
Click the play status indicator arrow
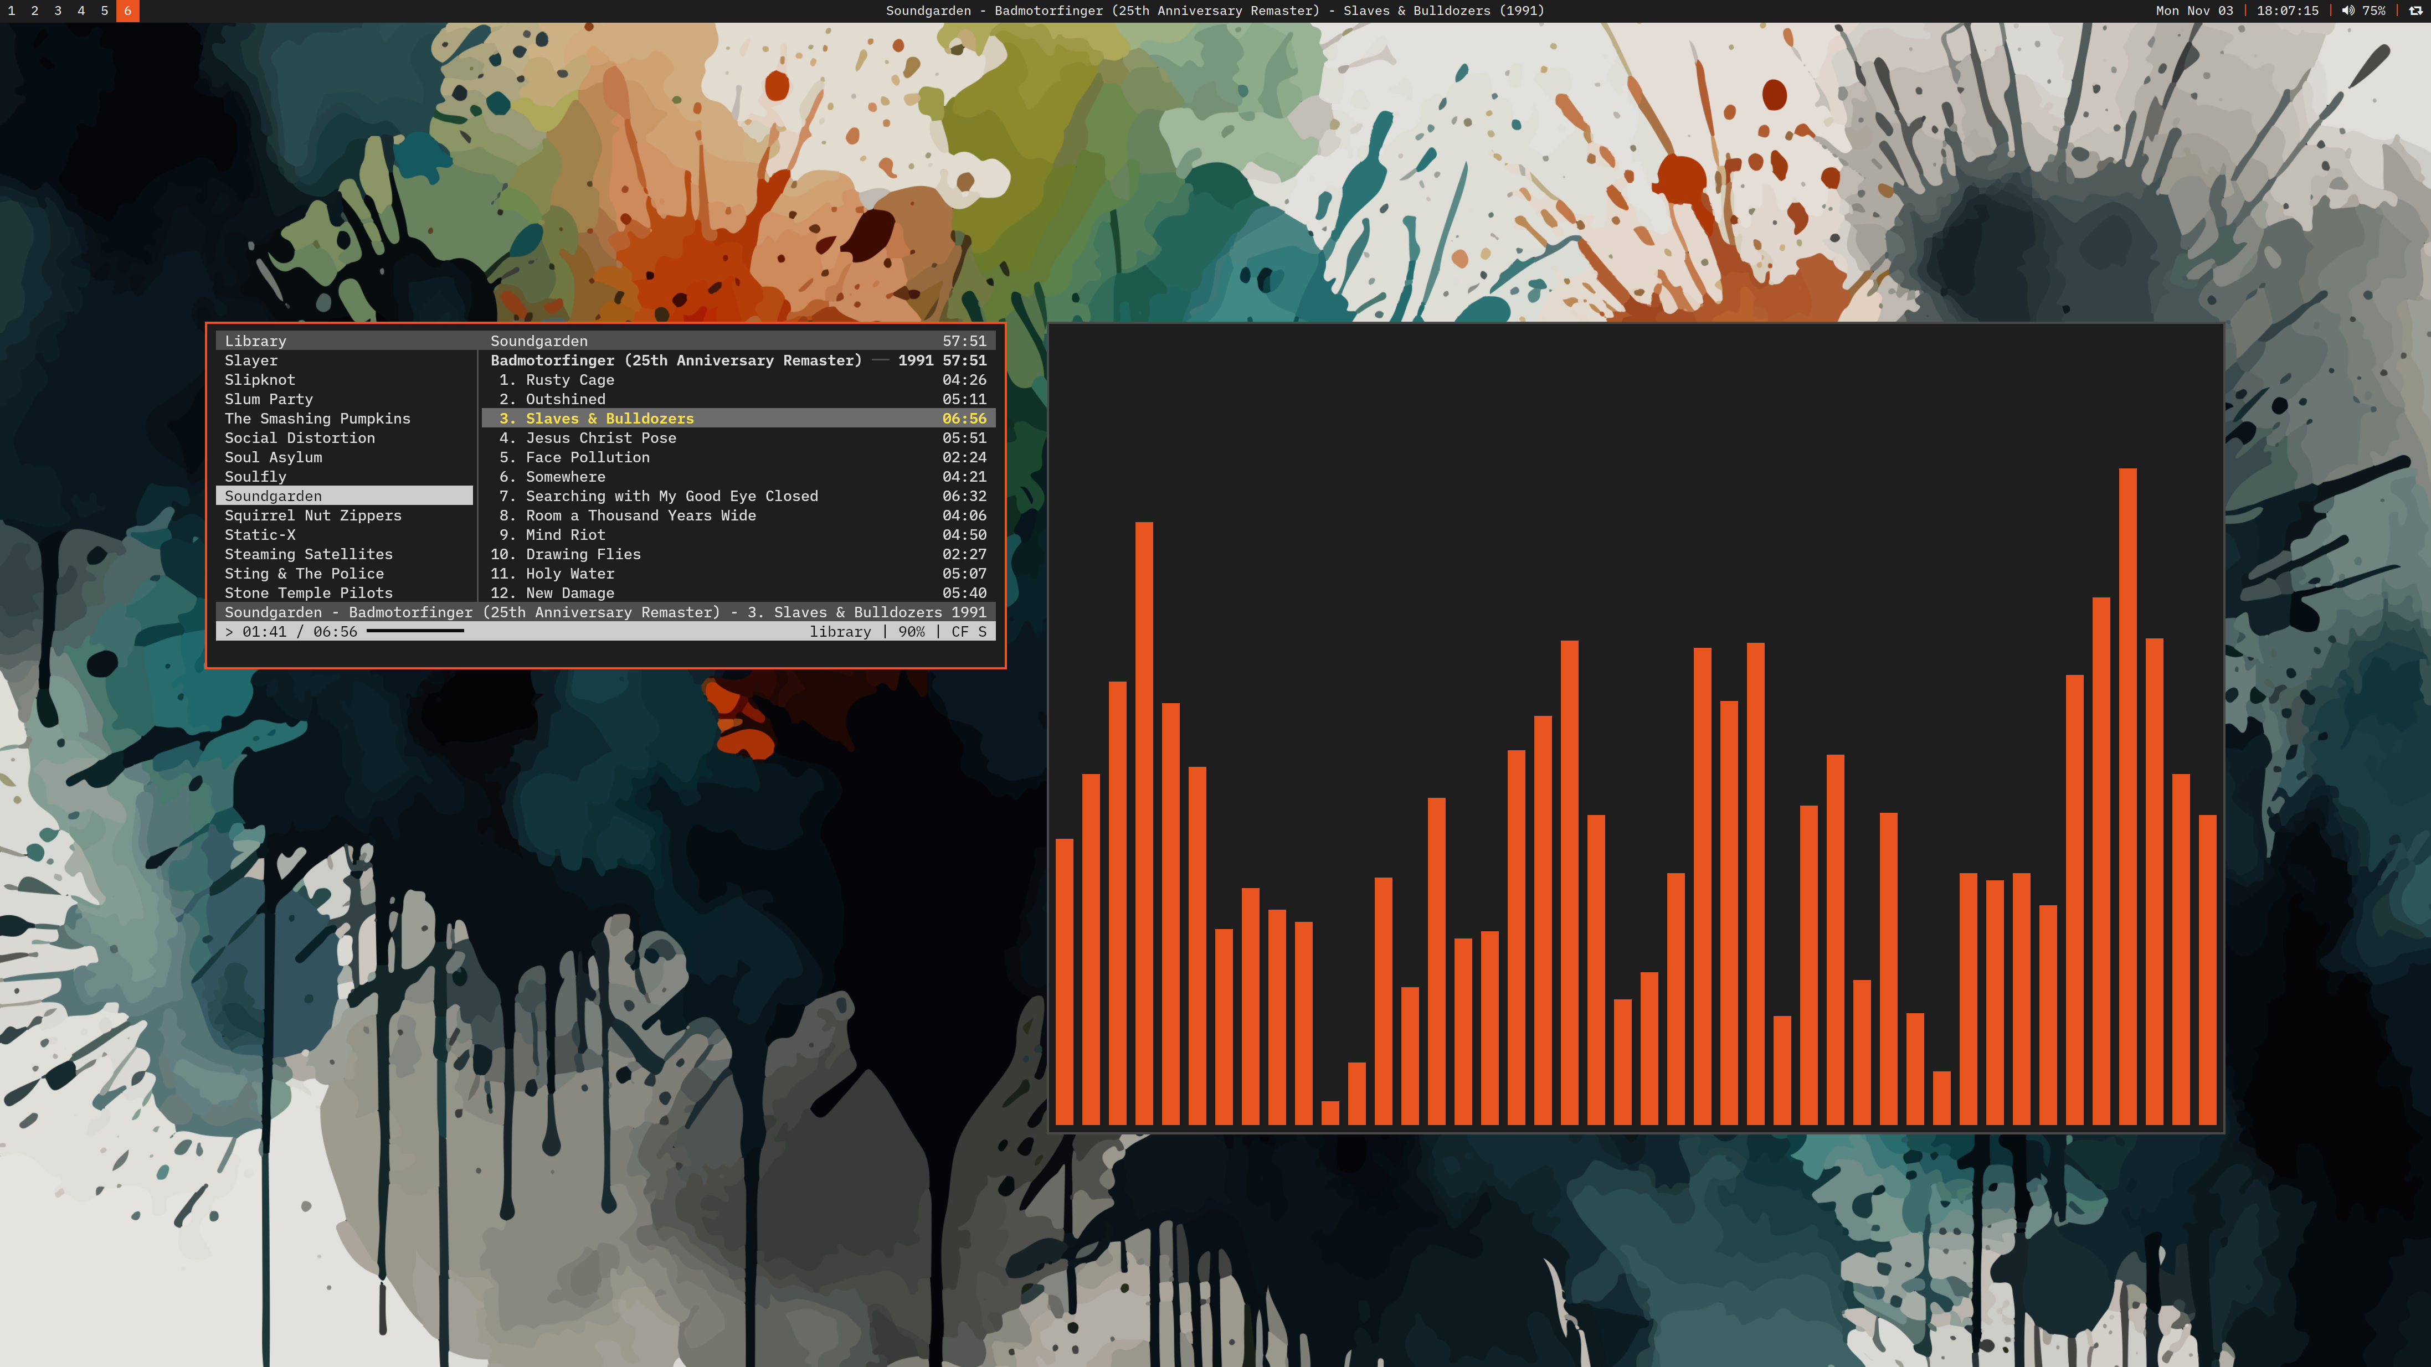228,632
